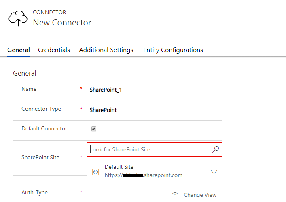Go to the Entity Configurations tab
This screenshot has width=286, height=202.
173,50
